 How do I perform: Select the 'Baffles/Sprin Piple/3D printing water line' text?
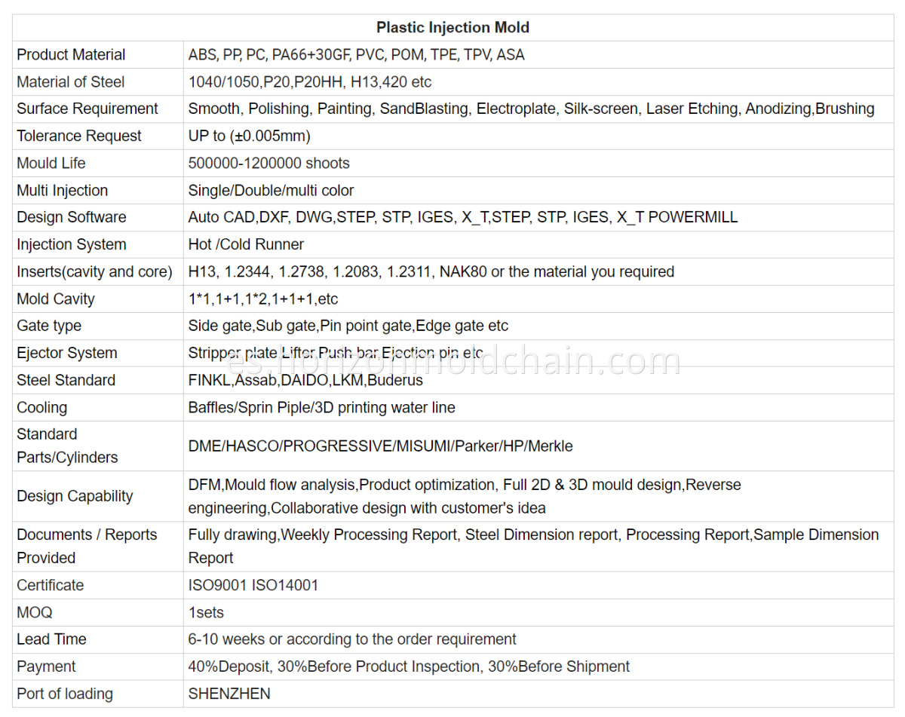pyautogui.click(x=322, y=408)
